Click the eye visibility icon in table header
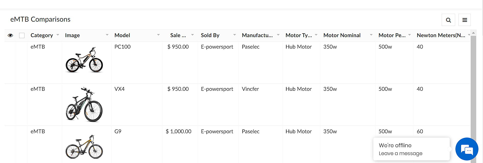Screen dimensions: 483x163 10,35
